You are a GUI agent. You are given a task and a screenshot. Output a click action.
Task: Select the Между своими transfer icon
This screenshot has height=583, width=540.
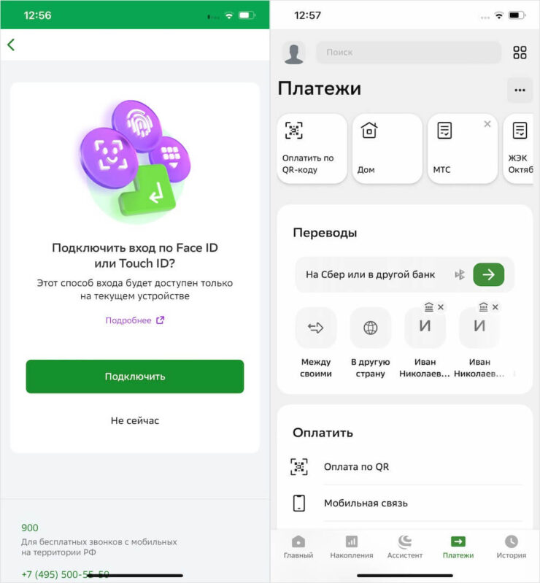pyautogui.click(x=316, y=328)
